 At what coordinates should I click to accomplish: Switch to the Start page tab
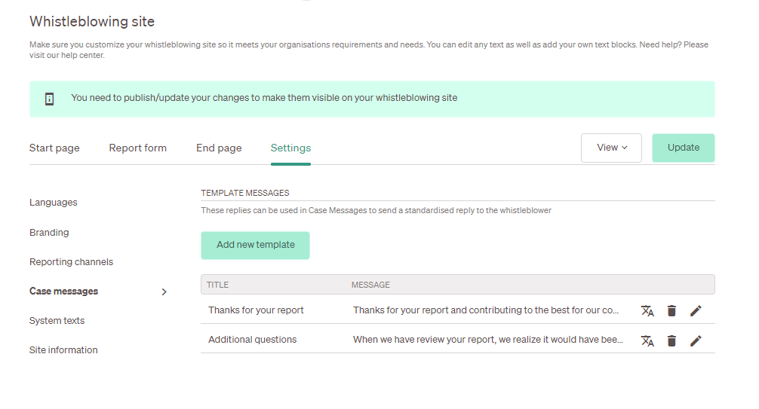[x=54, y=148]
